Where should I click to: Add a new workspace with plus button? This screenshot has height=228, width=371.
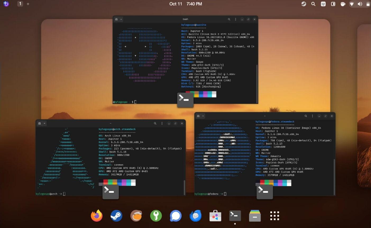coord(28,4)
